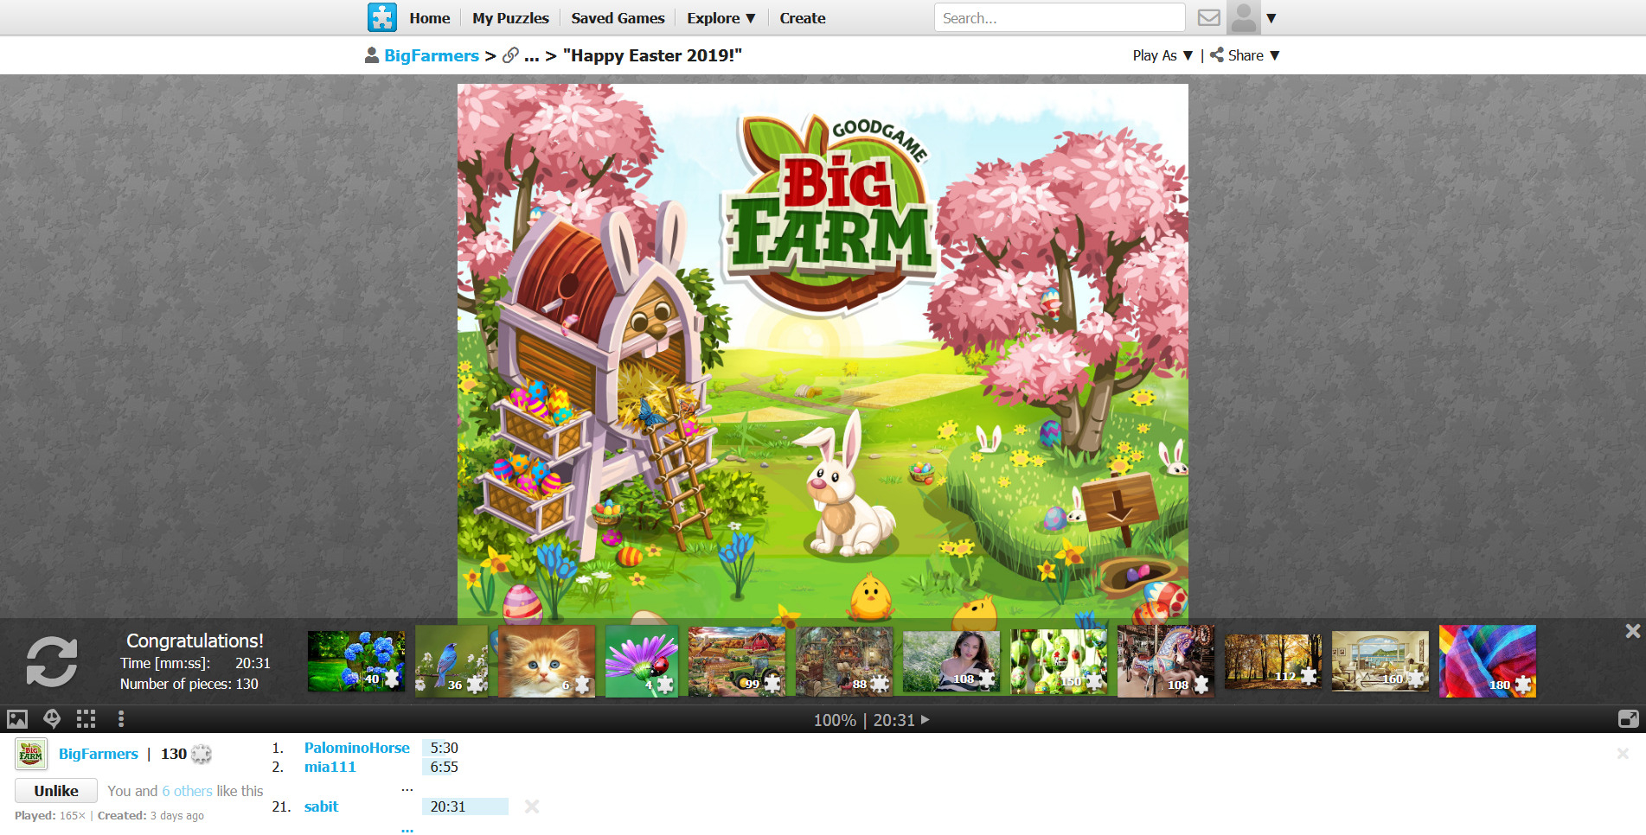Open the colorful fabric 180-piece puzzle

pyautogui.click(x=1488, y=661)
